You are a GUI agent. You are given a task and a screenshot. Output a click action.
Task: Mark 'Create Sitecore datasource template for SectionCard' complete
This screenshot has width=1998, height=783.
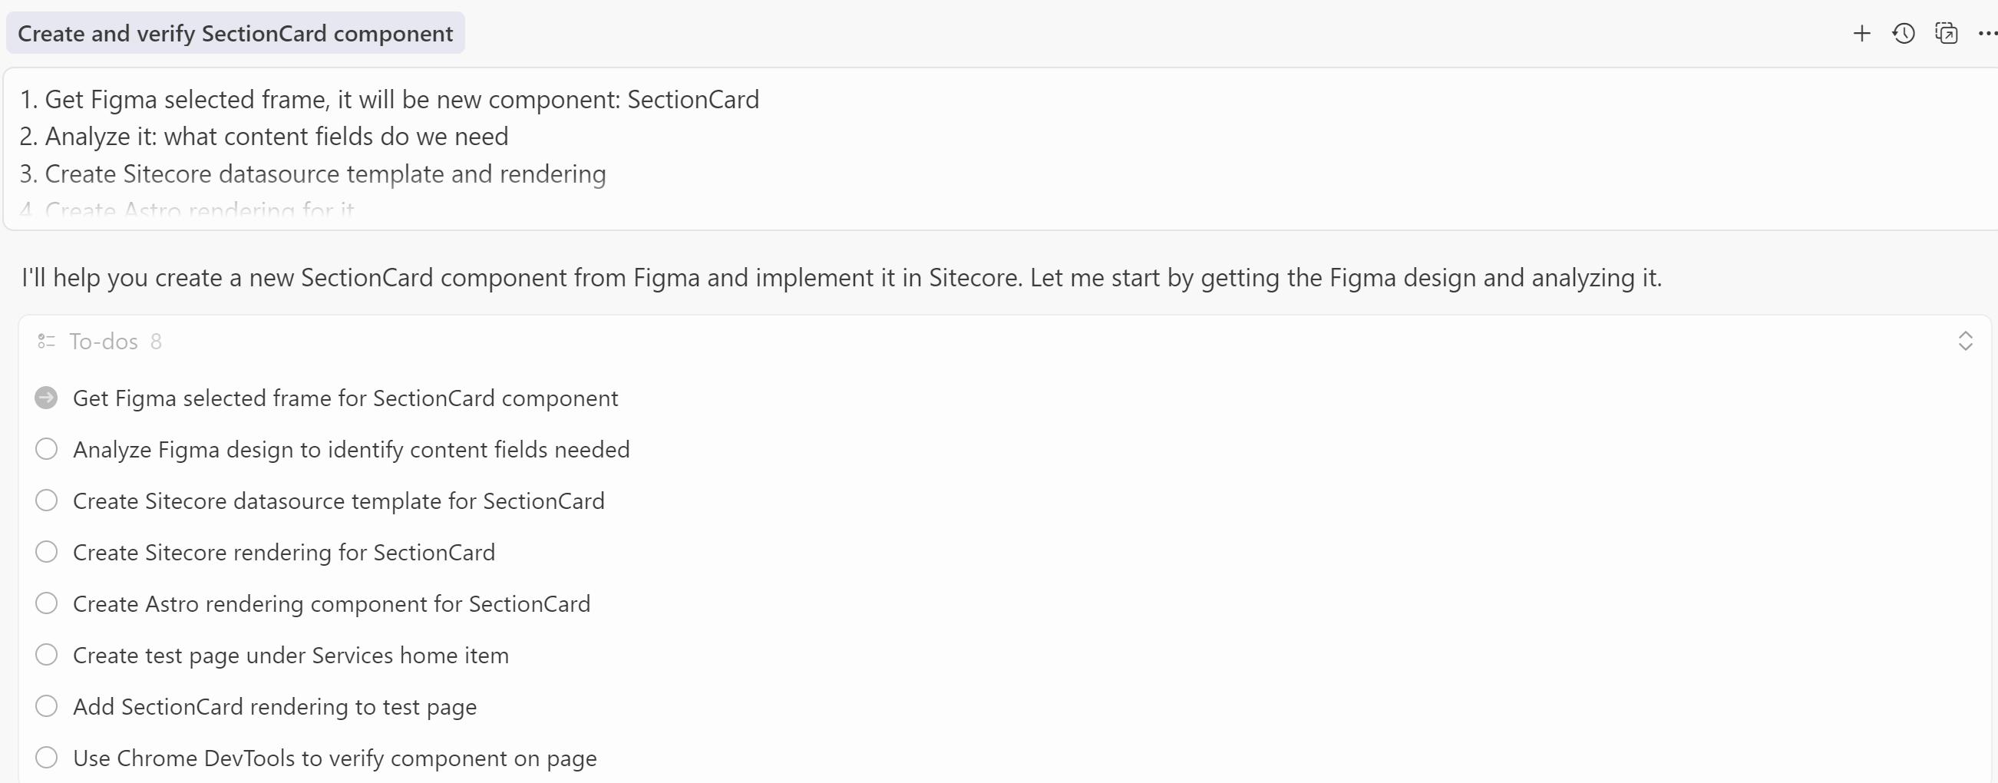[x=46, y=501]
